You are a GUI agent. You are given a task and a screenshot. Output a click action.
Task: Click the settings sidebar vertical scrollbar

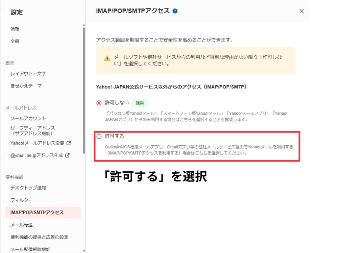pyautogui.click(x=84, y=91)
